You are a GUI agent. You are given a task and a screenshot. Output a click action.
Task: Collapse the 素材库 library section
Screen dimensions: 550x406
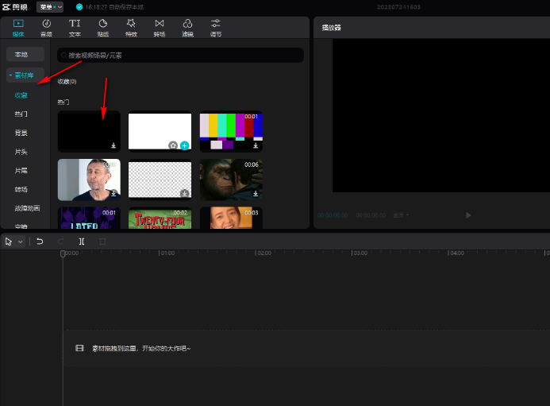pos(25,75)
